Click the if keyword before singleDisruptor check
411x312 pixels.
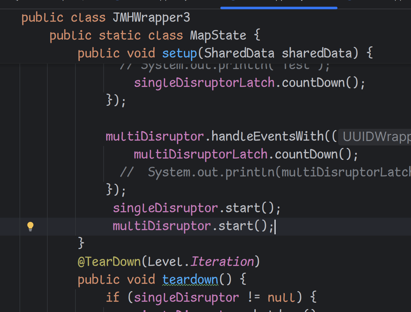pyautogui.click(x=113, y=298)
